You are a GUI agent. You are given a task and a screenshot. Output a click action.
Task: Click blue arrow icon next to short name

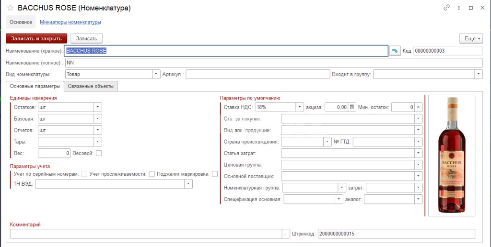(395, 51)
